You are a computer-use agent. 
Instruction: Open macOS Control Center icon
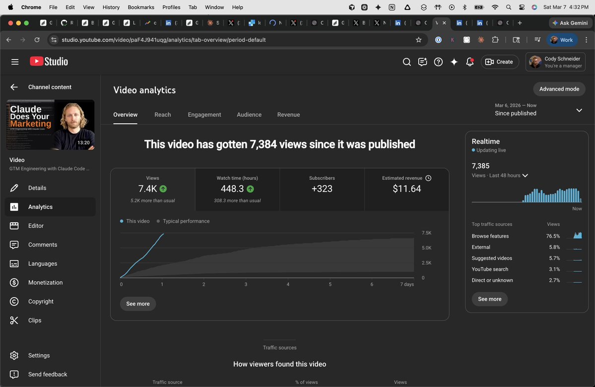[522, 7]
